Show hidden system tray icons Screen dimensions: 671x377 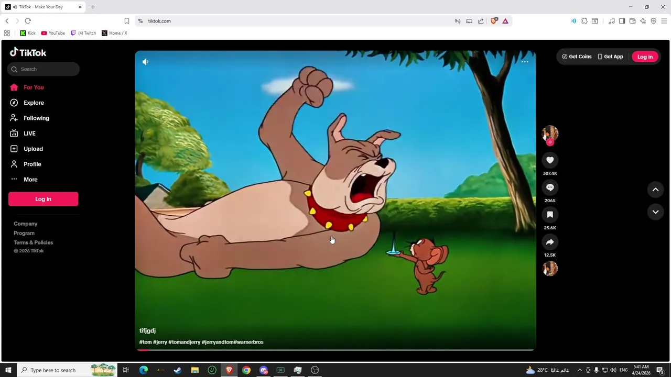[x=579, y=370]
